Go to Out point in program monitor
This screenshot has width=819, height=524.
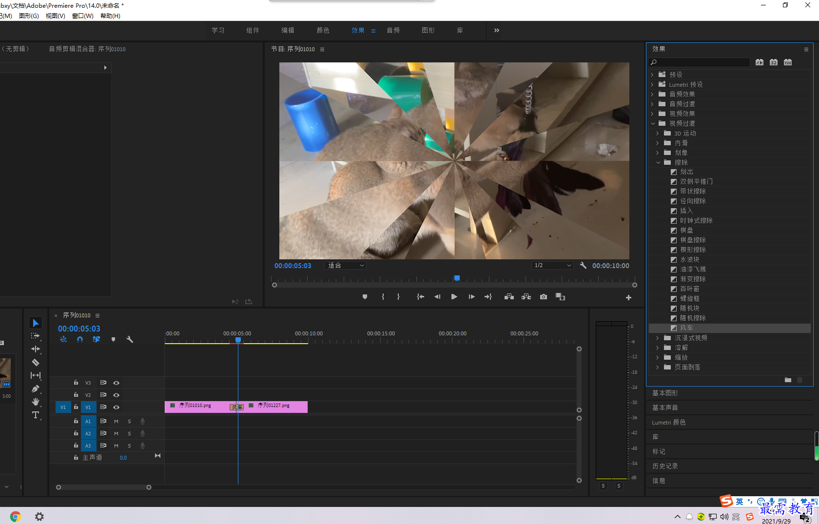488,297
